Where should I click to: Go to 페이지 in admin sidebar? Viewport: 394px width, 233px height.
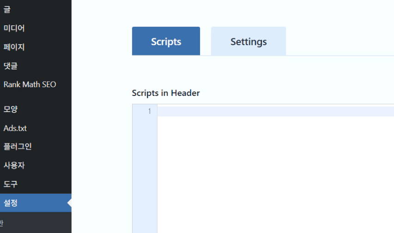14,47
